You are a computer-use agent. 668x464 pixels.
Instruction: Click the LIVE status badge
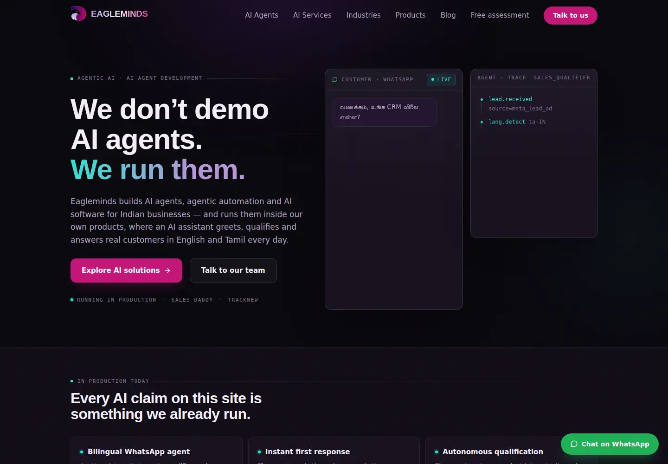coord(441,79)
